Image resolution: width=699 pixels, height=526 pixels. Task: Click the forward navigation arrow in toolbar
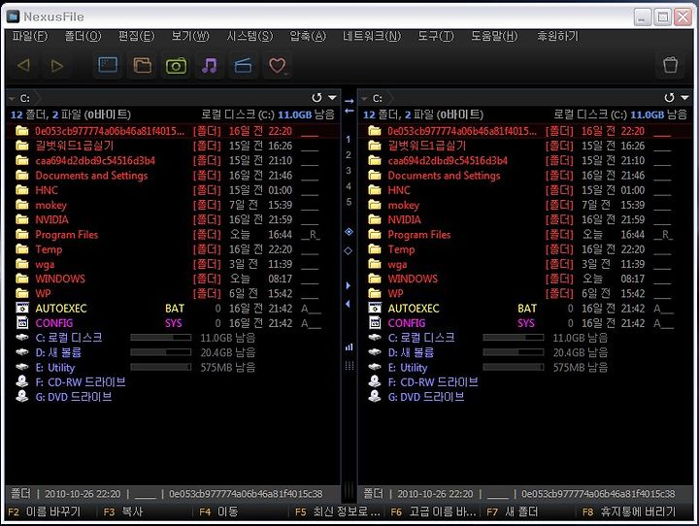coord(56,66)
